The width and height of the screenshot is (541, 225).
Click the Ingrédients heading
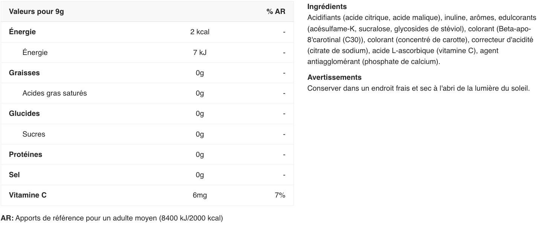[x=327, y=6]
